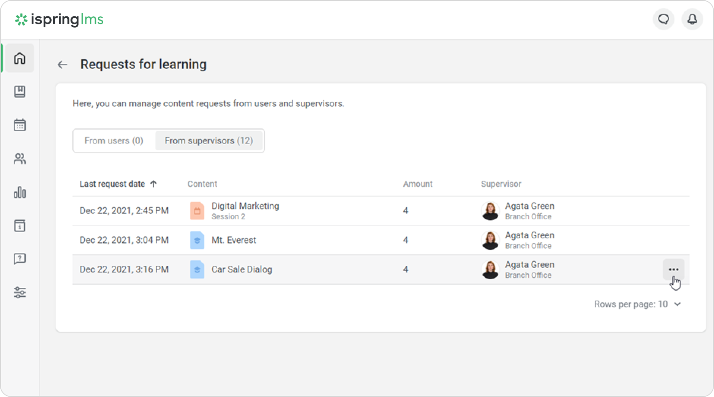The image size is (714, 397).
Task: Open the reports bar chart icon
Action: 20,192
